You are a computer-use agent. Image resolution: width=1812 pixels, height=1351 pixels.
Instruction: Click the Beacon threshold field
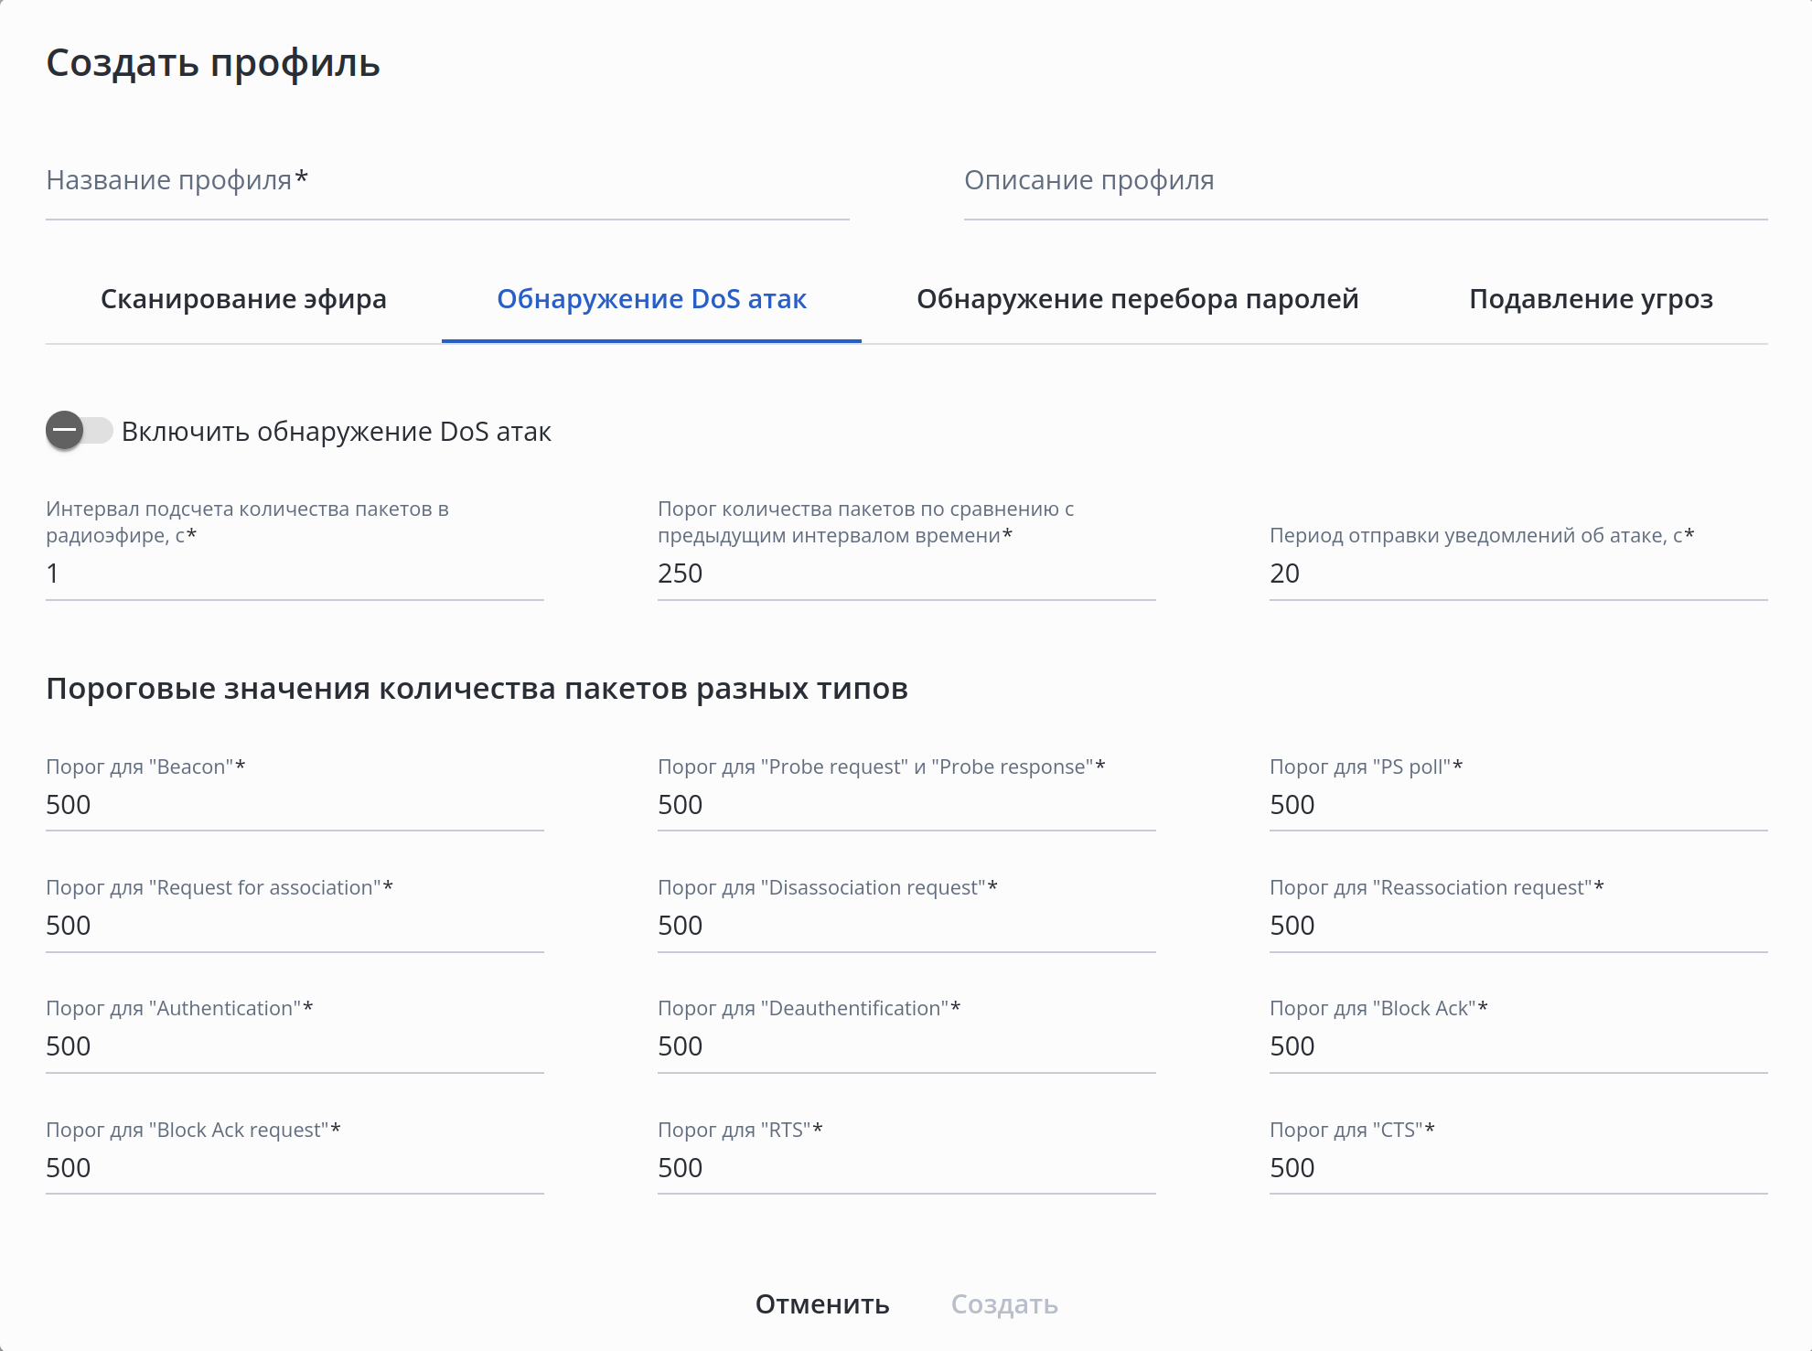click(295, 805)
